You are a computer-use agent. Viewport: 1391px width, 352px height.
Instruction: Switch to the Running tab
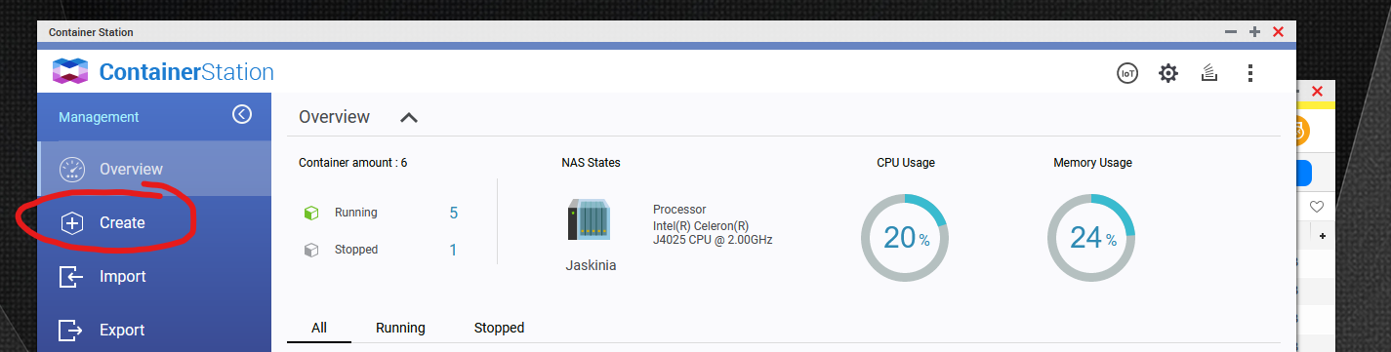point(400,328)
